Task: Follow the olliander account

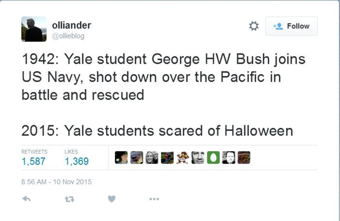Action: 291,26
